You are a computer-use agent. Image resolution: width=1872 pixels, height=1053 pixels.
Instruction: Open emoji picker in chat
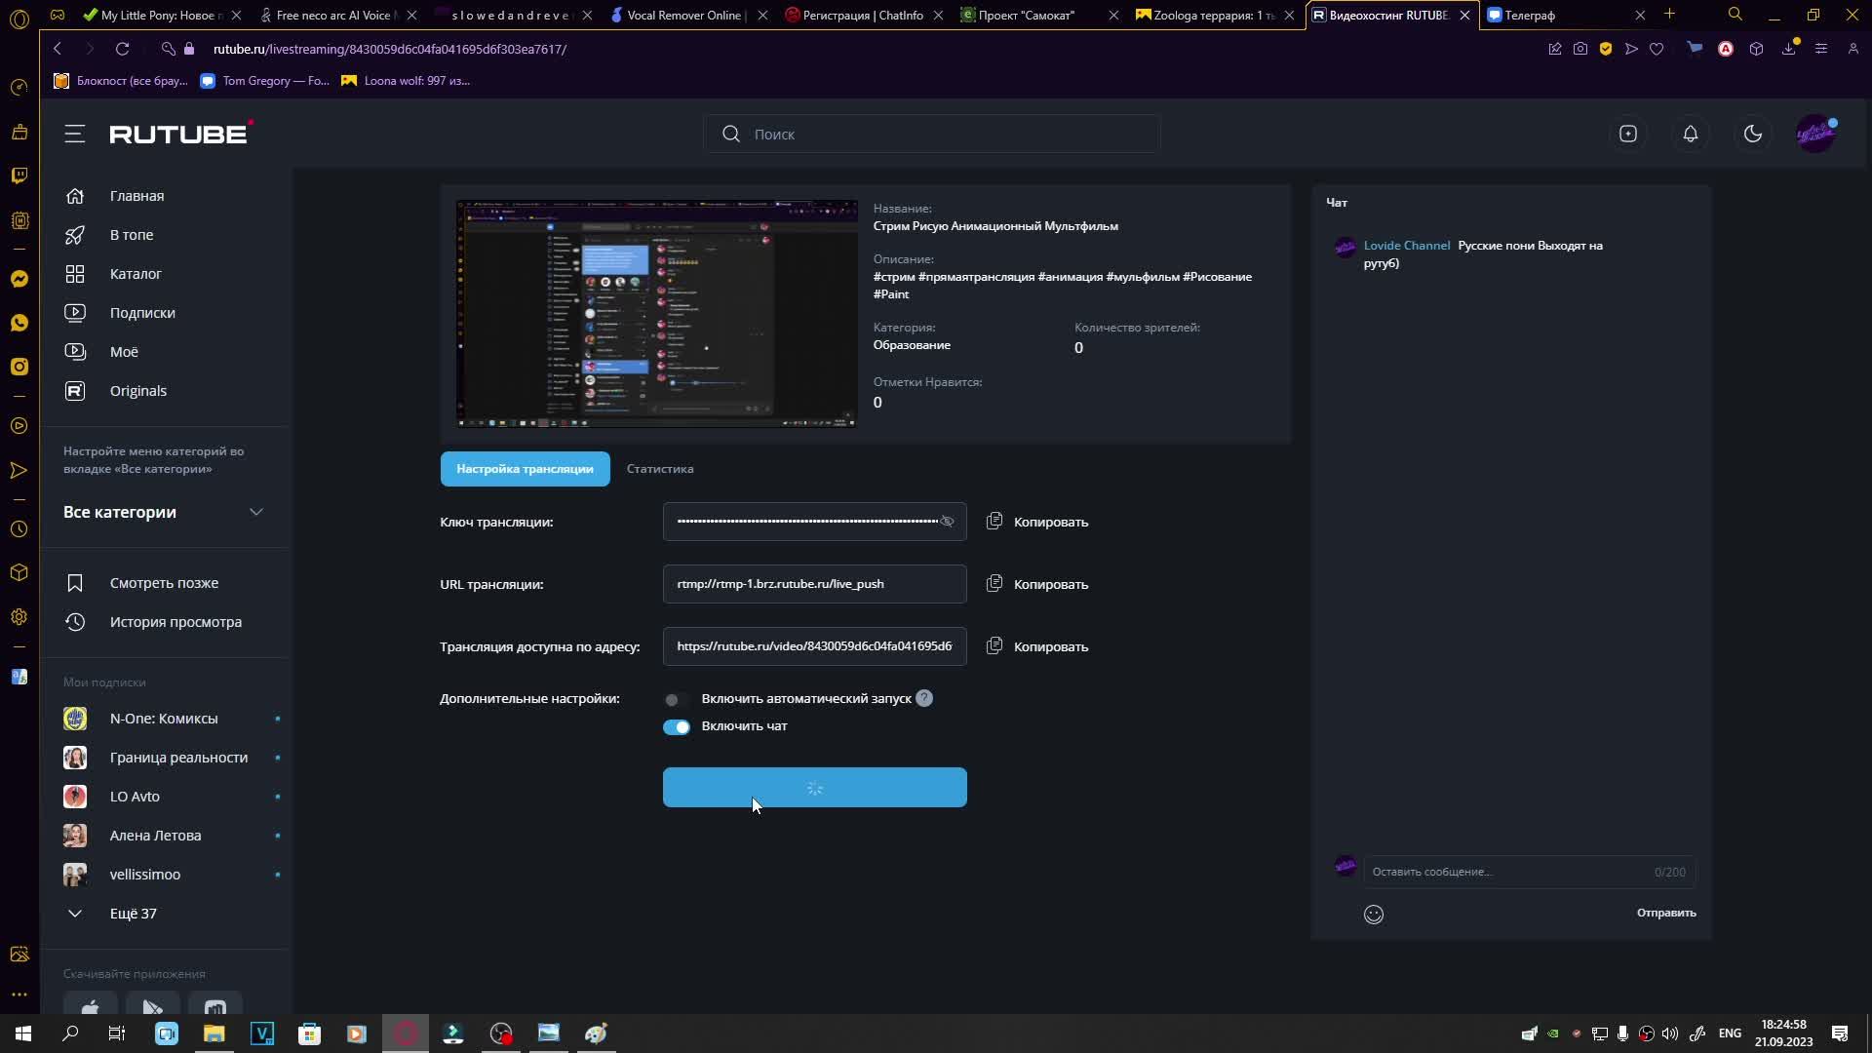pos(1374,915)
